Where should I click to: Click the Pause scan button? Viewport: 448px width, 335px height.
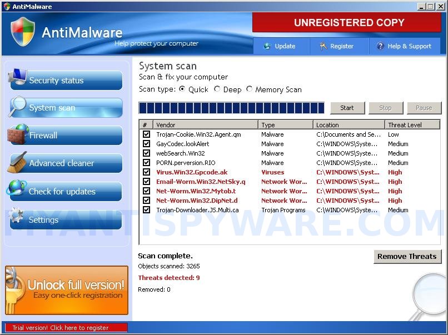424,108
